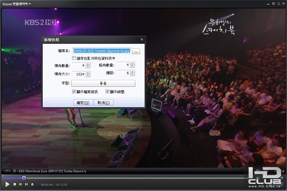Play the video with the play button
This screenshot has width=287, height=191.
pos(7,184)
